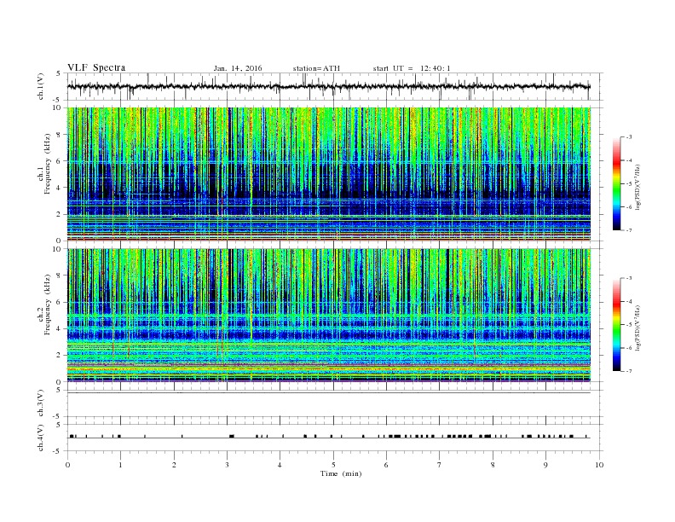The width and height of the screenshot is (675, 522).
Task: Click time axis tick label "2"
Action: (174, 465)
